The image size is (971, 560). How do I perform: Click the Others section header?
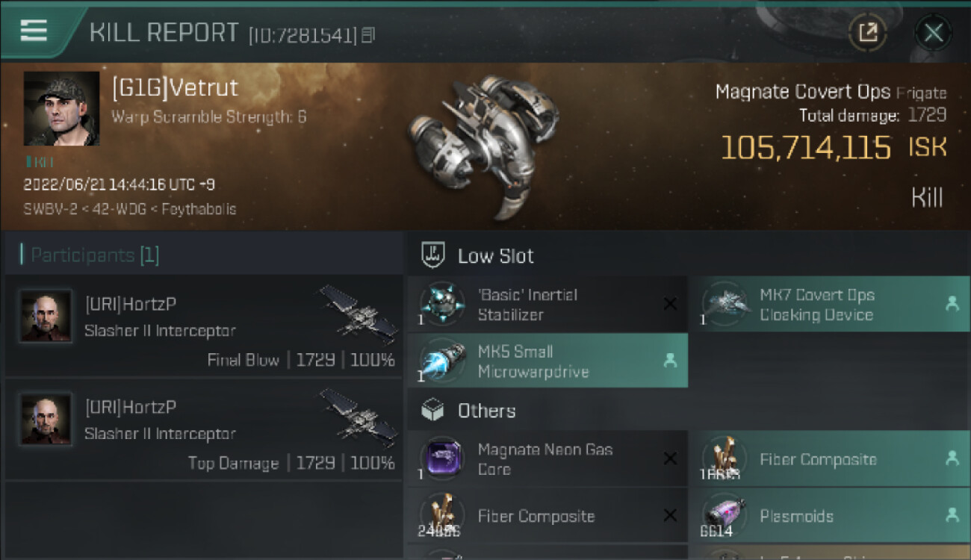[486, 411]
